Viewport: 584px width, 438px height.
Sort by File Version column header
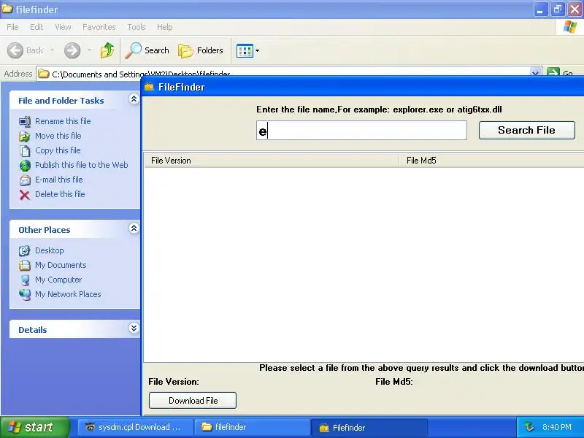[x=272, y=161]
